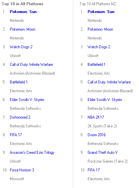Click the Forza Horizon 3 link

pos(22,170)
